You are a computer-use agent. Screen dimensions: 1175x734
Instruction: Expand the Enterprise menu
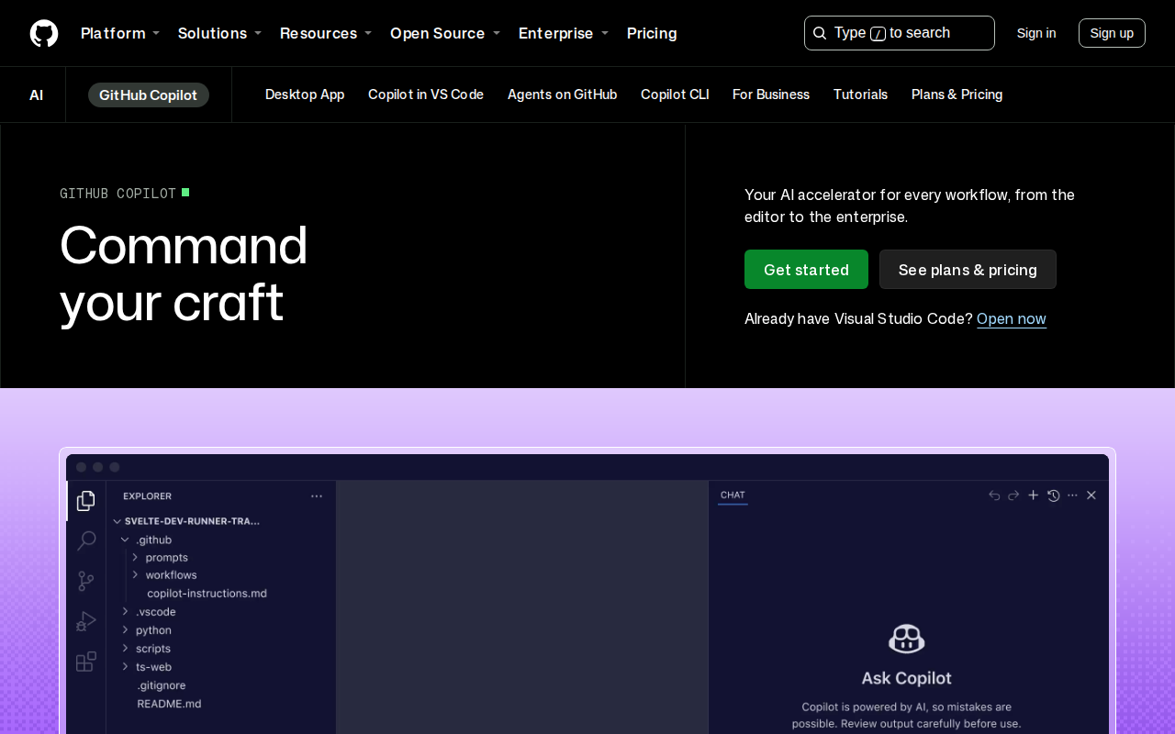(564, 33)
